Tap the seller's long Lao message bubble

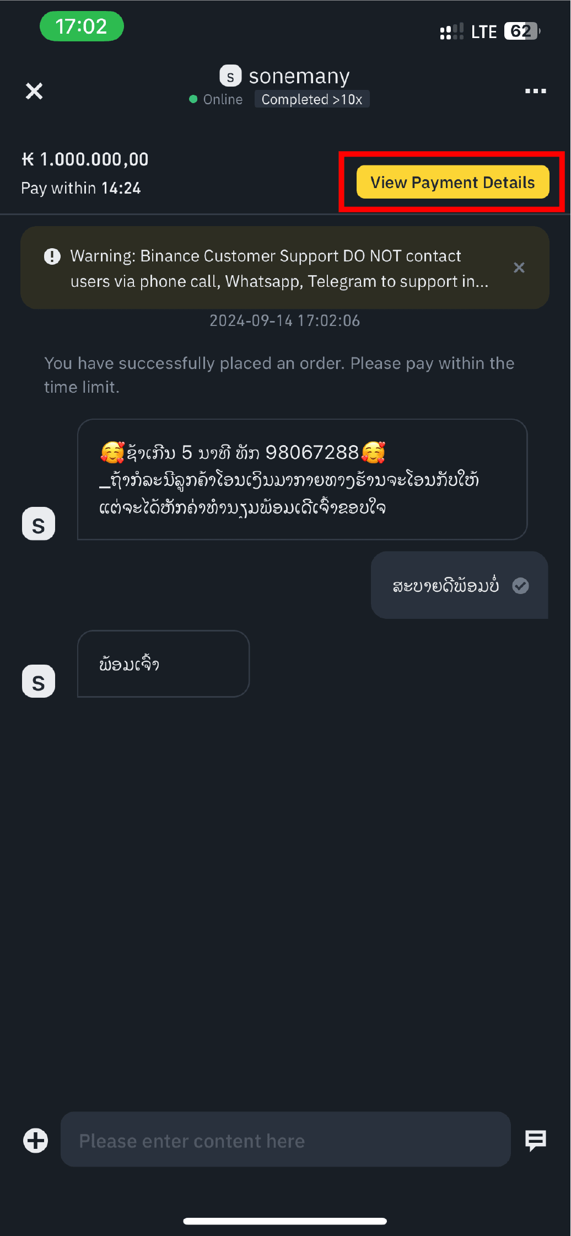coord(302,479)
